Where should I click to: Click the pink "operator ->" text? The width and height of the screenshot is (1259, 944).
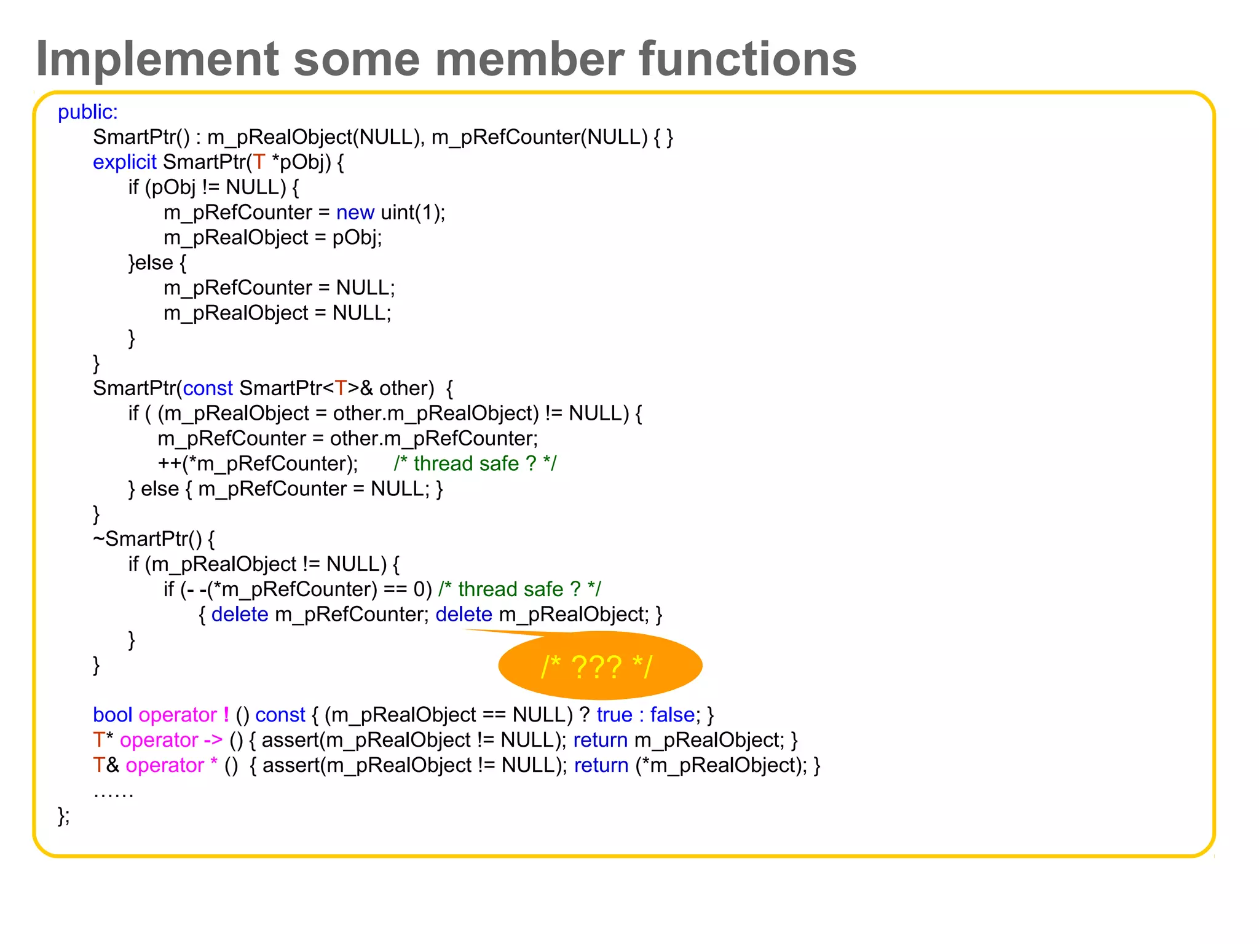(x=171, y=740)
